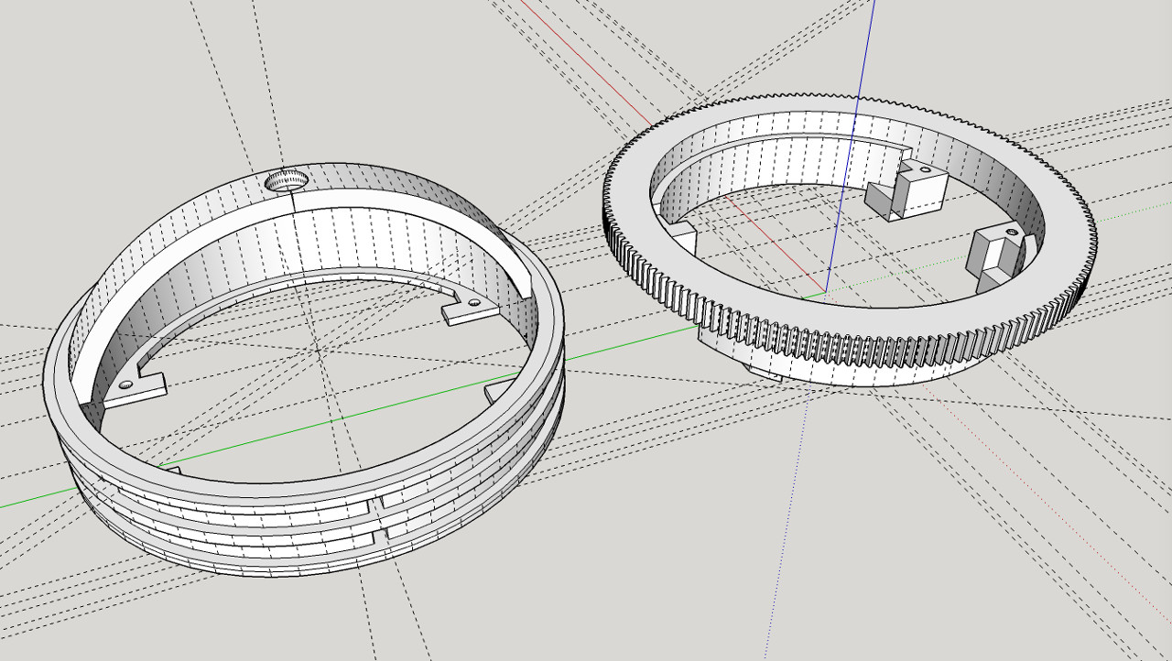Click the upper notch in left ring's outer groove
This screenshot has height=661, width=1172.
377,503
